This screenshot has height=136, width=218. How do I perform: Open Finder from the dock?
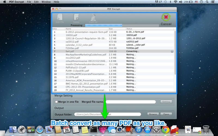[x=13, y=130]
